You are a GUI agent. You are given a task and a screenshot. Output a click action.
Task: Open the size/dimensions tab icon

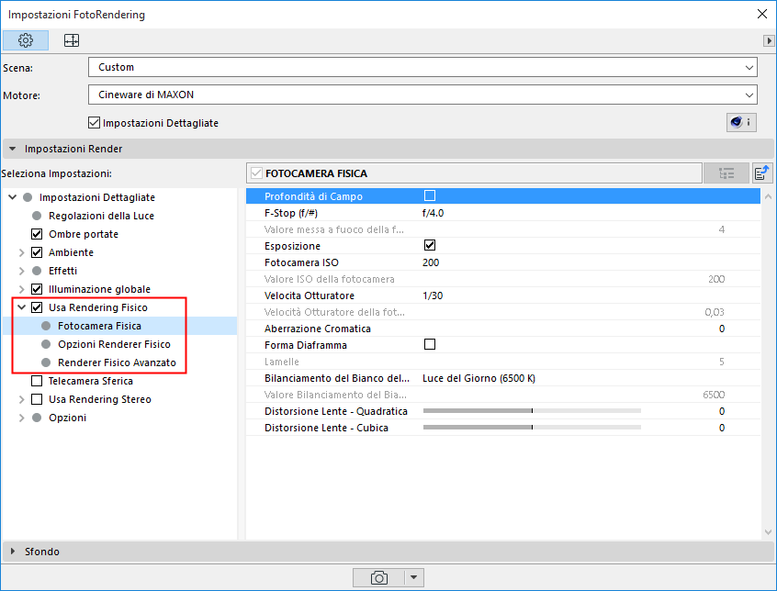[x=72, y=40]
